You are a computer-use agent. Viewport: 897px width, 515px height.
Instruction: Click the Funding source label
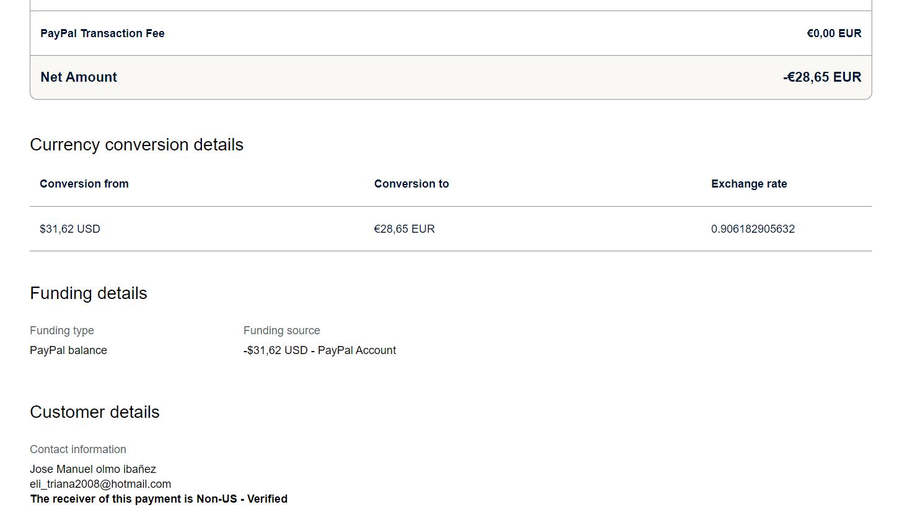tap(282, 331)
